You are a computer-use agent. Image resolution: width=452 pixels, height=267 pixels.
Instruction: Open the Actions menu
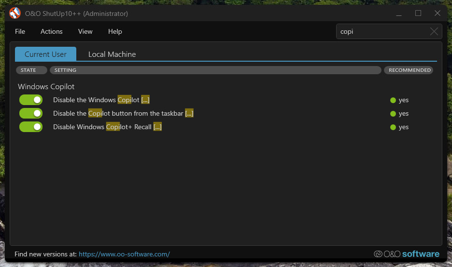click(52, 31)
